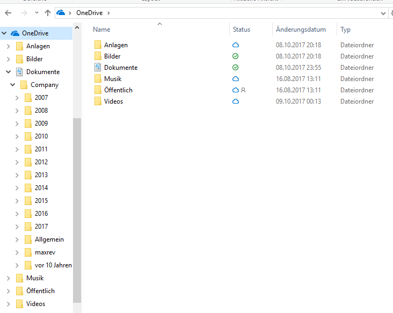Sort by Status column header
Viewport: 393px width, 313px height.
tap(242, 30)
